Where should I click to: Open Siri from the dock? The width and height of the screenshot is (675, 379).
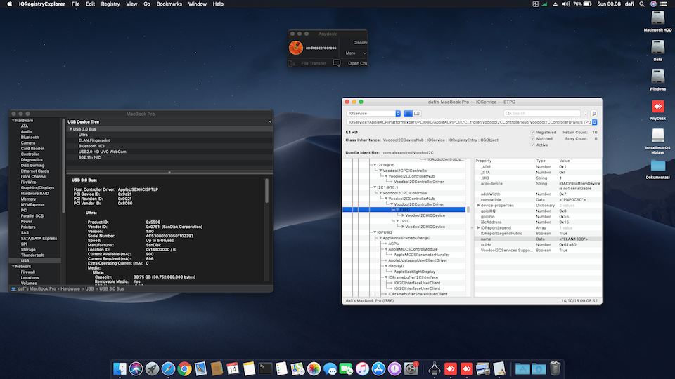coord(136,368)
